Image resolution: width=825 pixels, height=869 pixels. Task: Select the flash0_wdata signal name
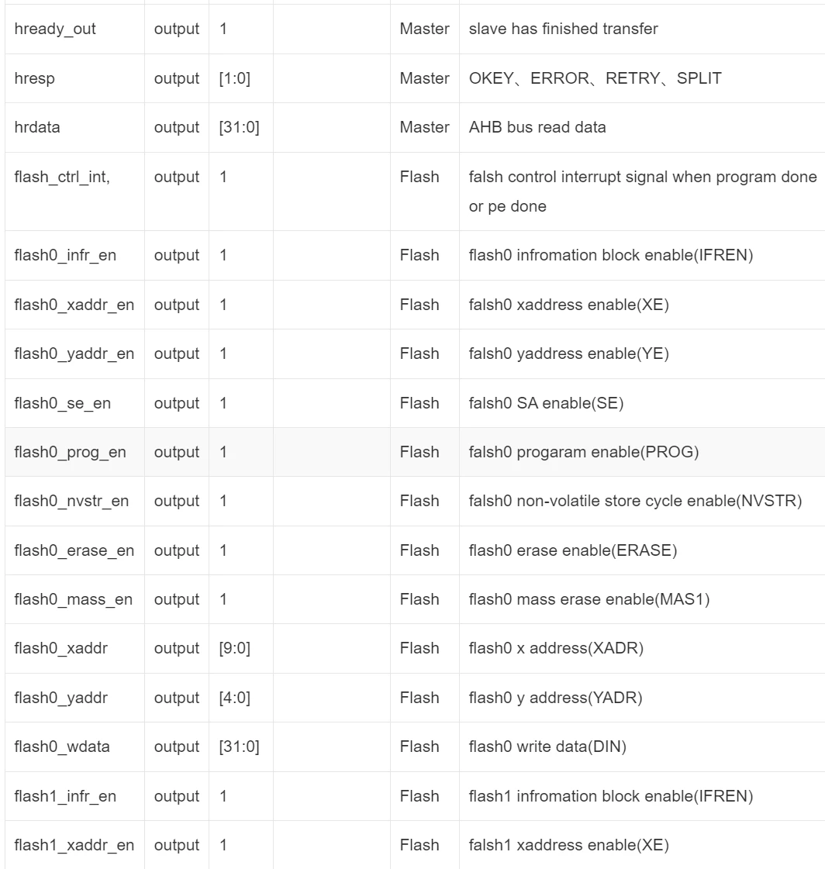(62, 747)
